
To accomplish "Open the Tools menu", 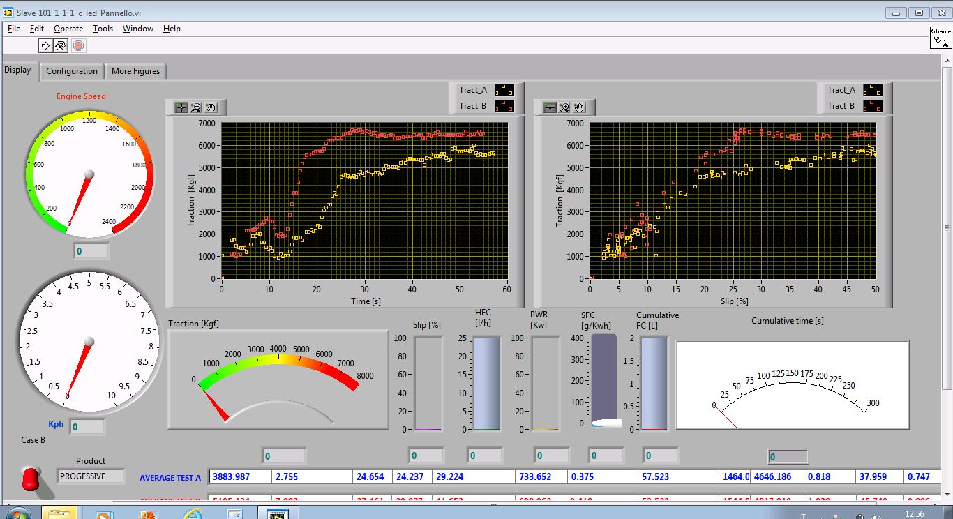I will pyautogui.click(x=103, y=29).
